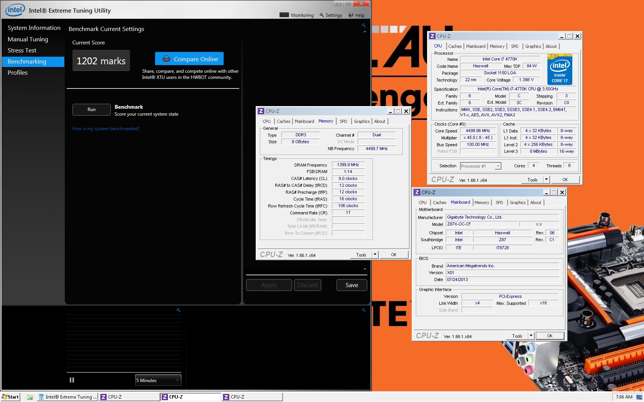
Task: Click OK in CPU-Z Mainboard window
Action: pos(550,336)
